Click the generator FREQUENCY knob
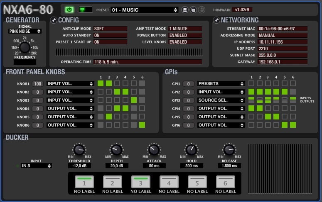 point(25,48)
